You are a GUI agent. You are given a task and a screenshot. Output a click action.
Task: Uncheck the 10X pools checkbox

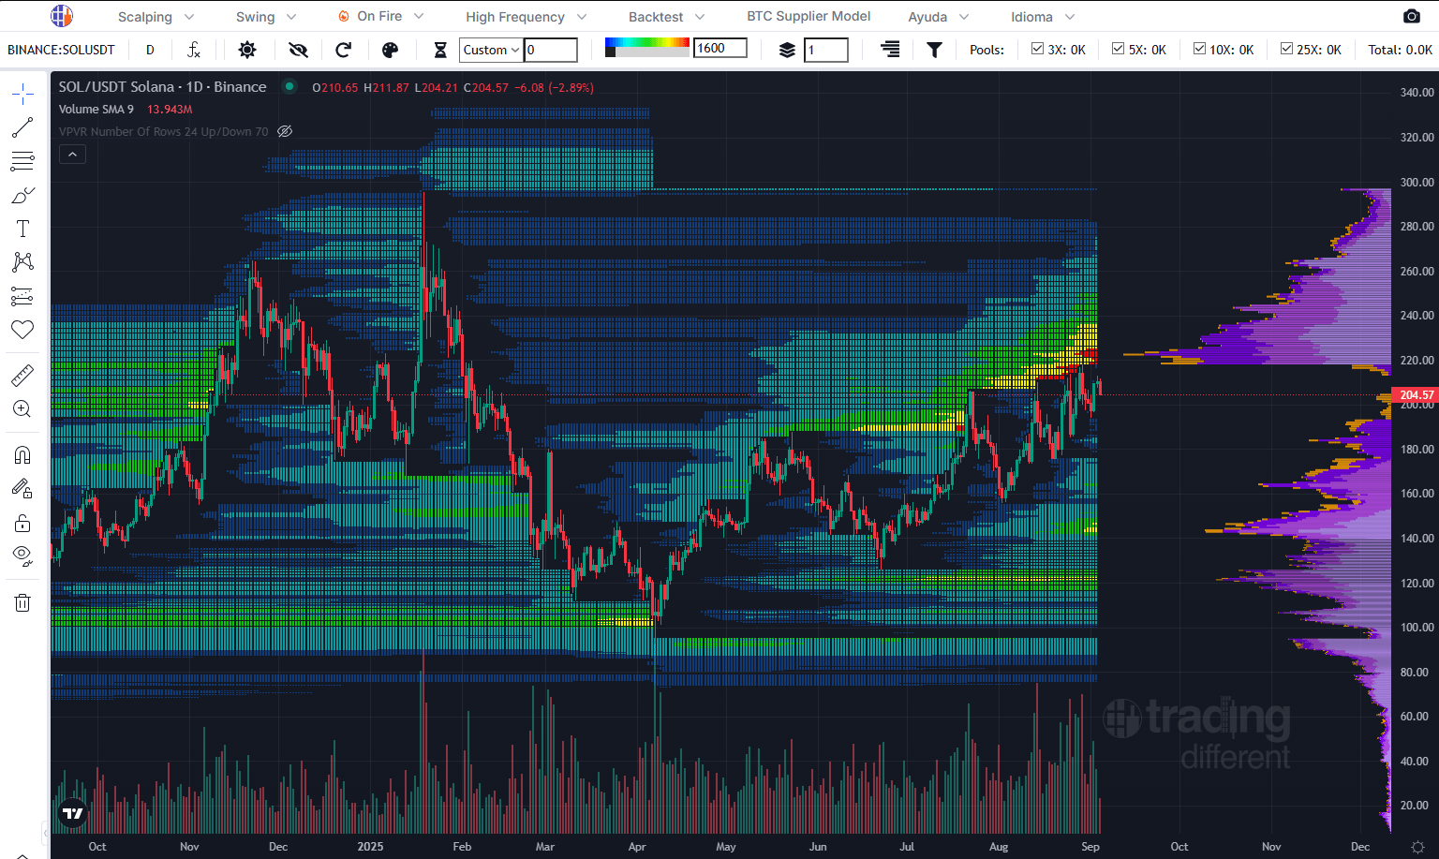(x=1199, y=49)
